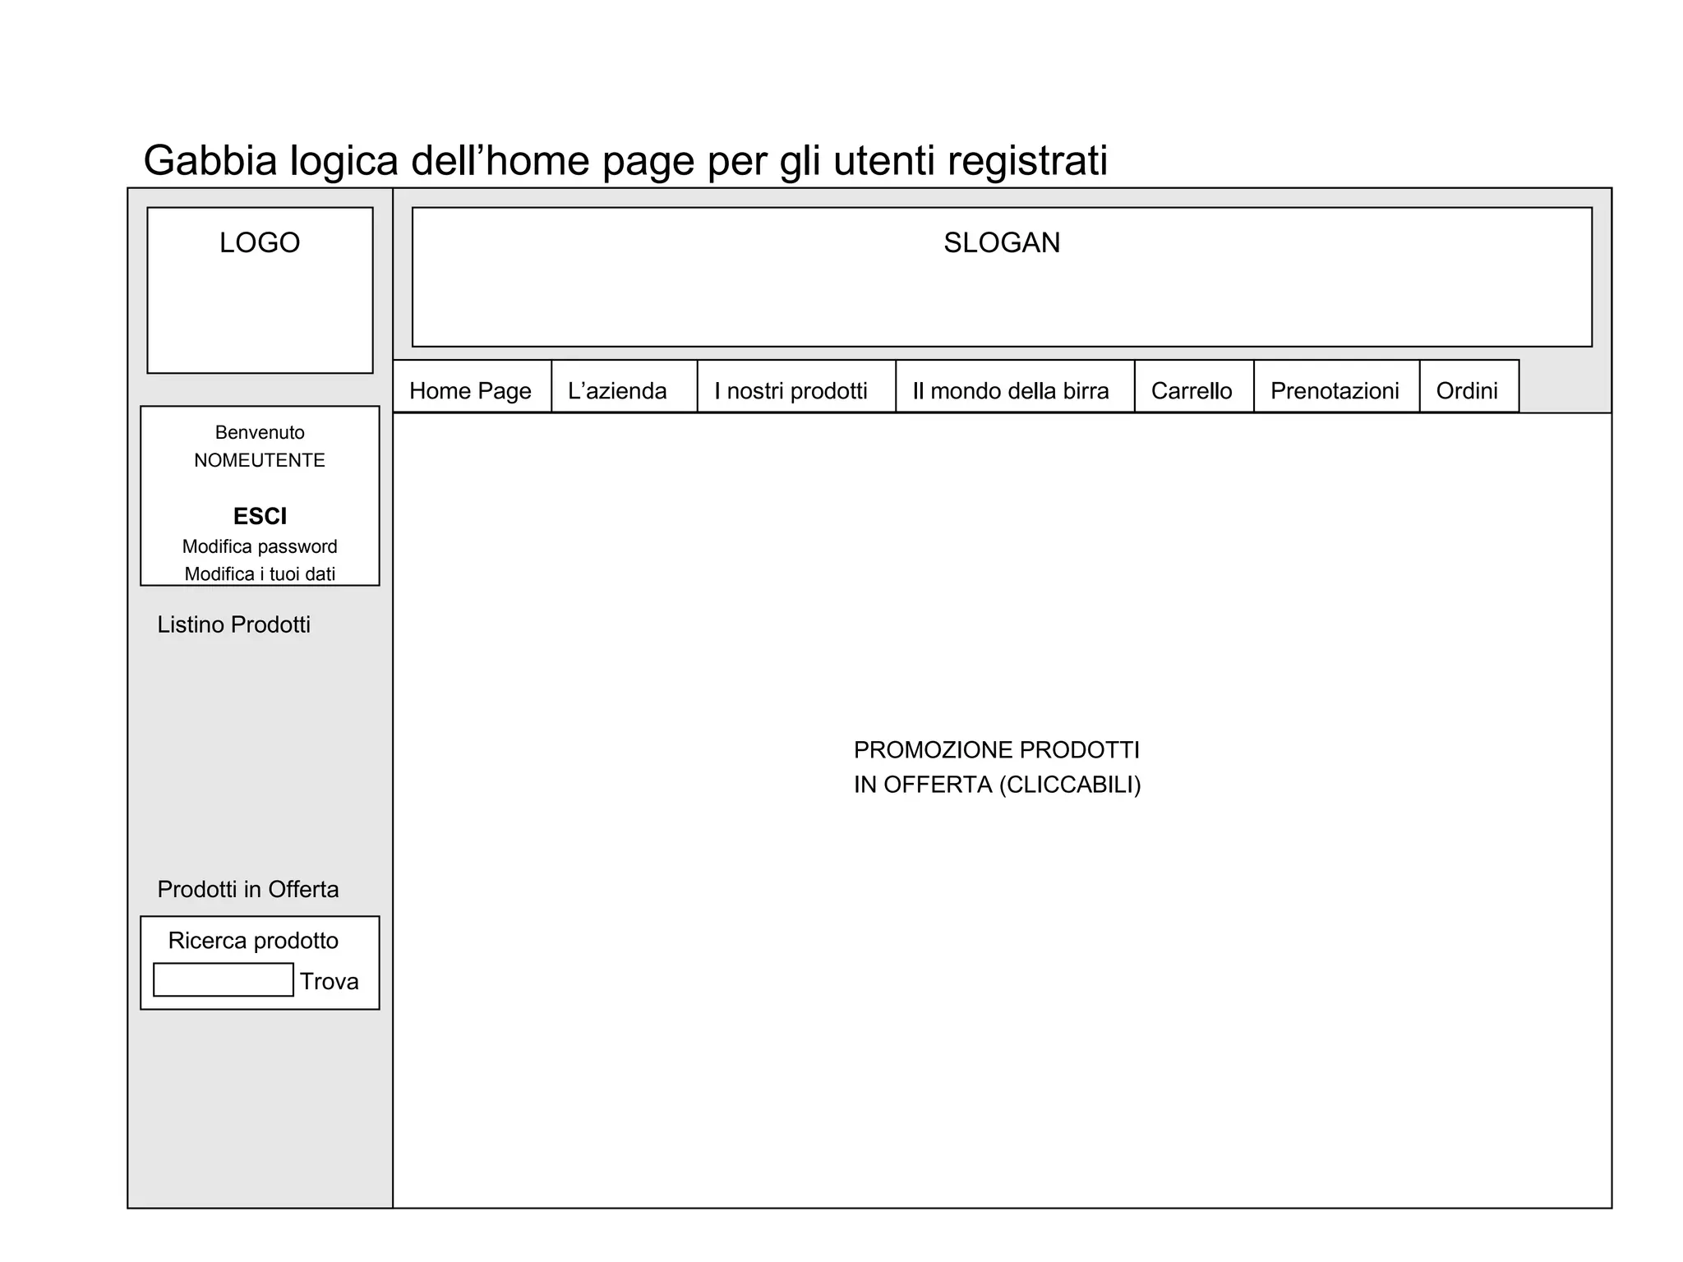The height and width of the screenshot is (1262, 1683).
Task: Click the ESCI logout link
Action: 260,516
